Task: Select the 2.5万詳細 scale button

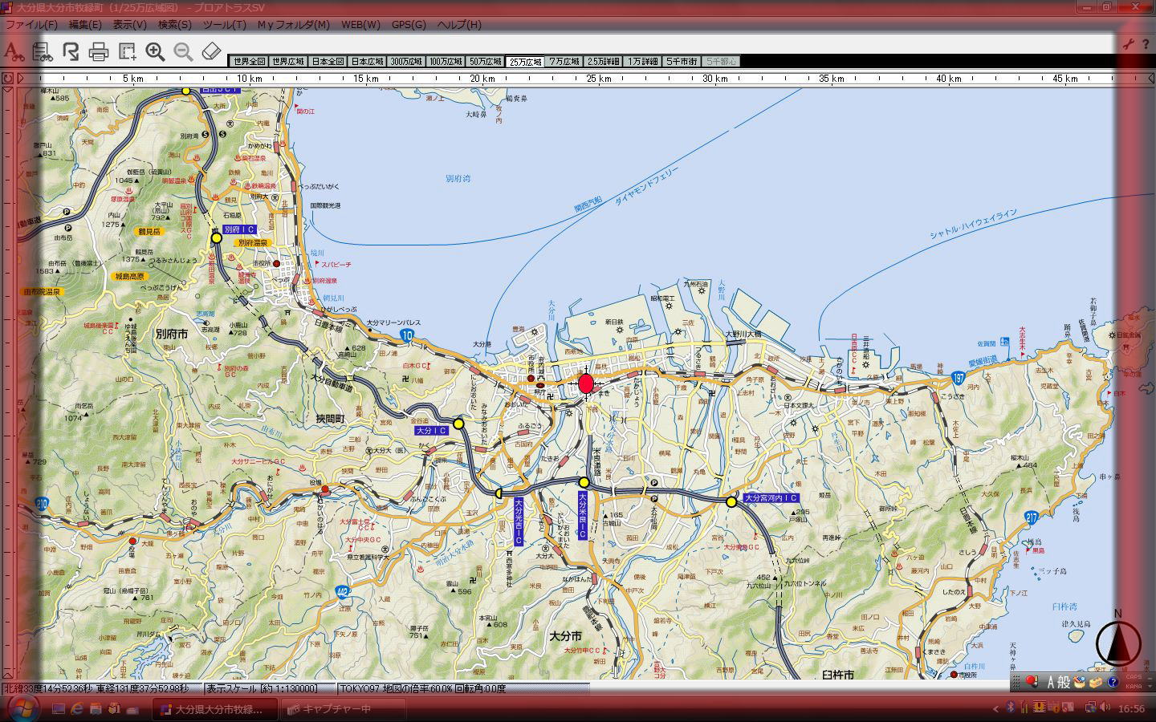Action: [604, 61]
